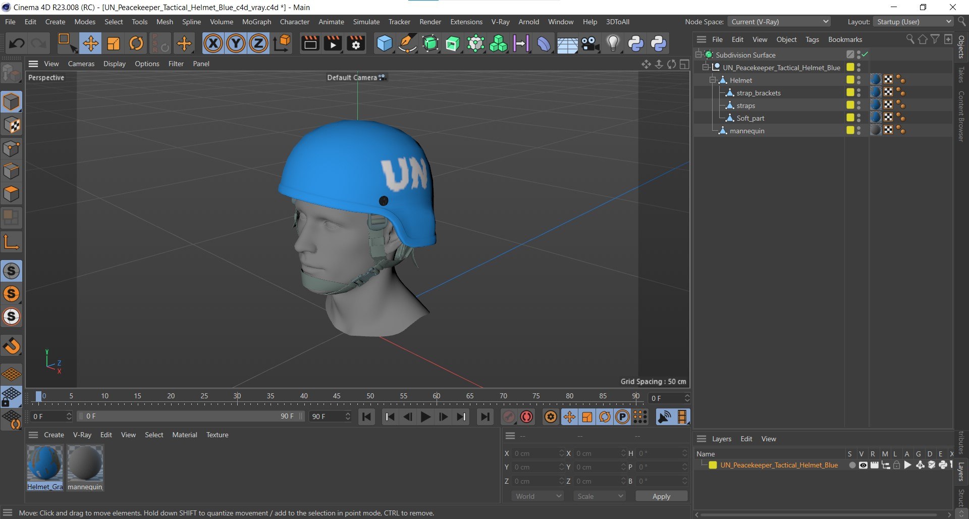Select Soft_part object in tree

tap(750, 118)
